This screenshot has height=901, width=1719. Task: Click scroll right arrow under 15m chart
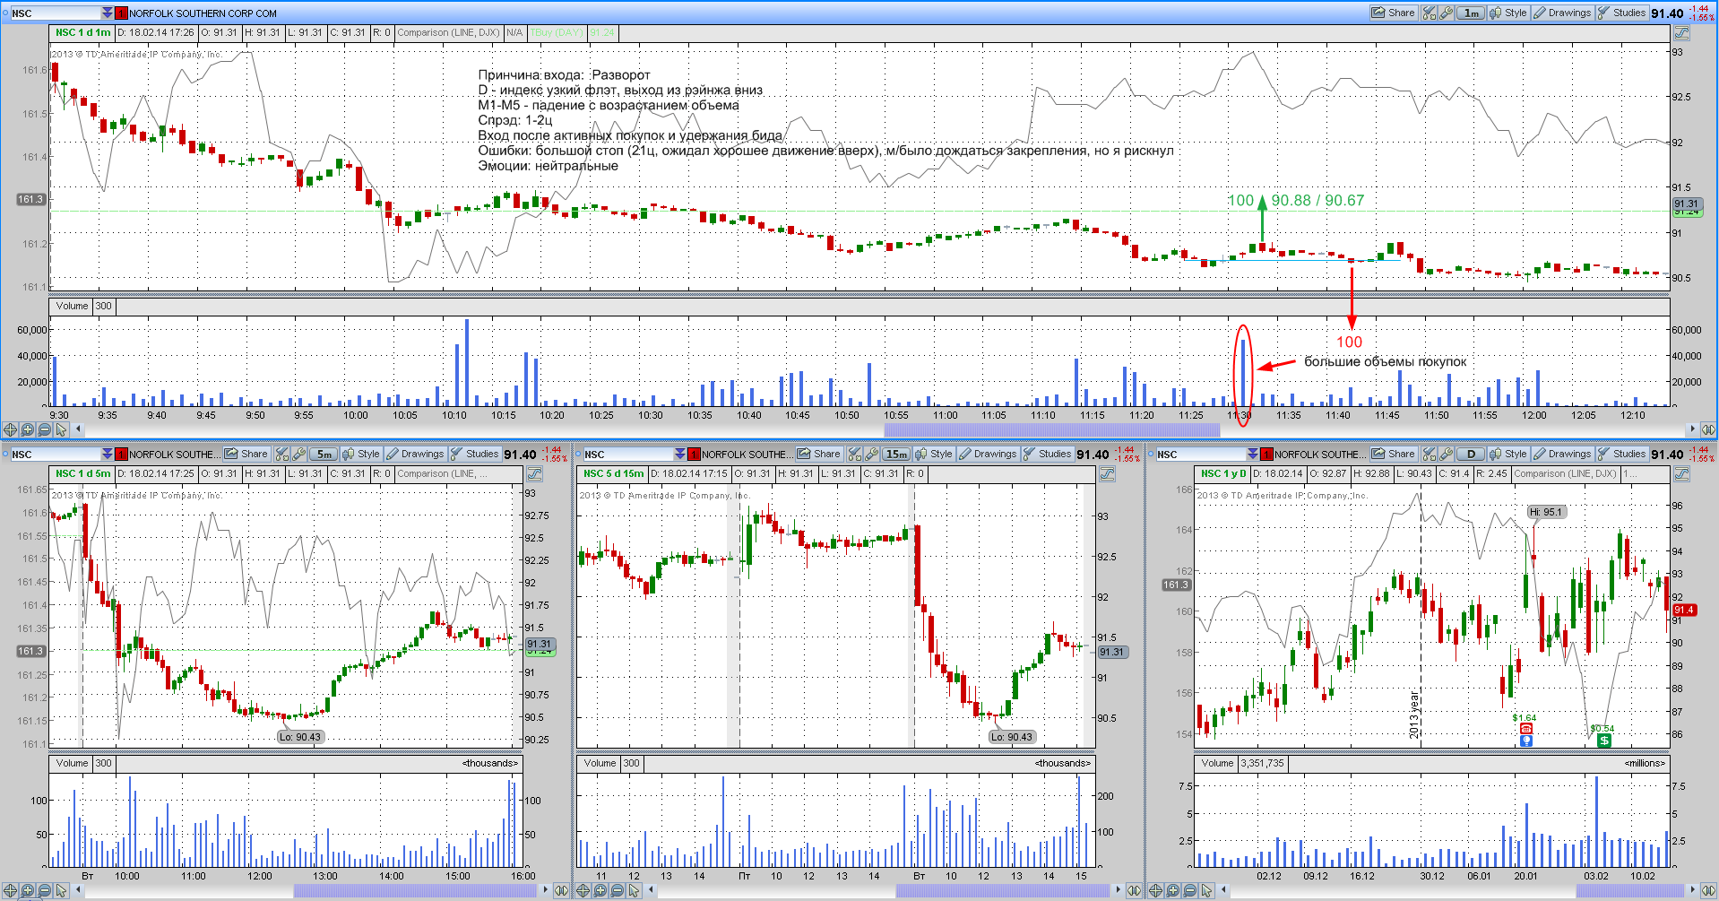(x=1118, y=890)
